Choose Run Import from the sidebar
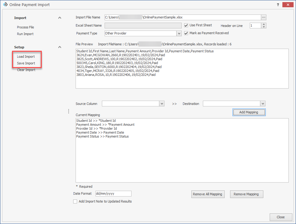The width and height of the screenshot is (296, 224). coord(25,34)
